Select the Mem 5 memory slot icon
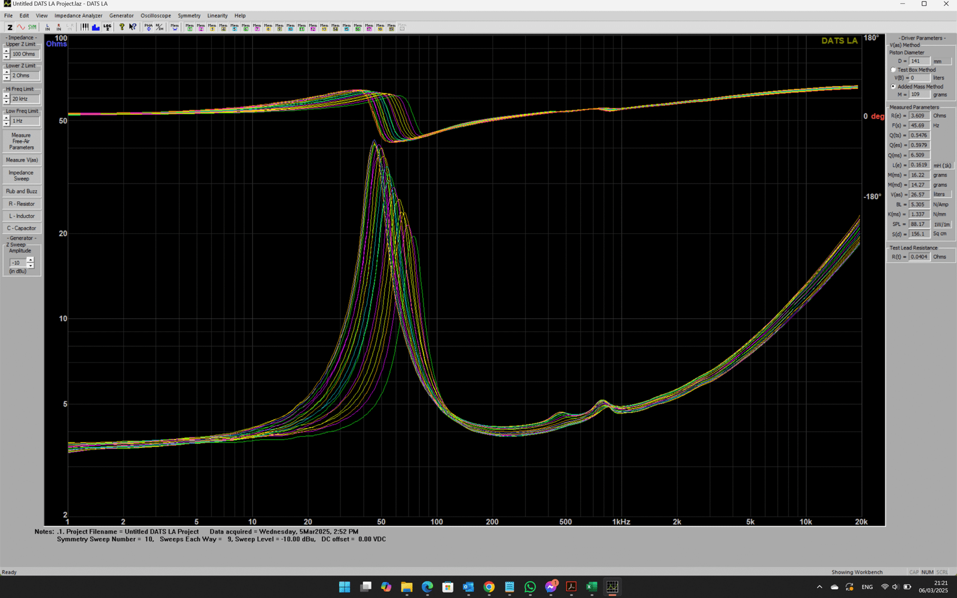957x598 pixels. click(234, 27)
